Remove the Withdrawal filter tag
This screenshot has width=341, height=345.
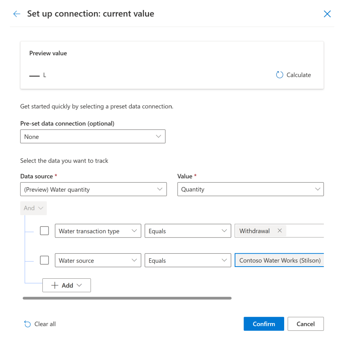tap(279, 230)
